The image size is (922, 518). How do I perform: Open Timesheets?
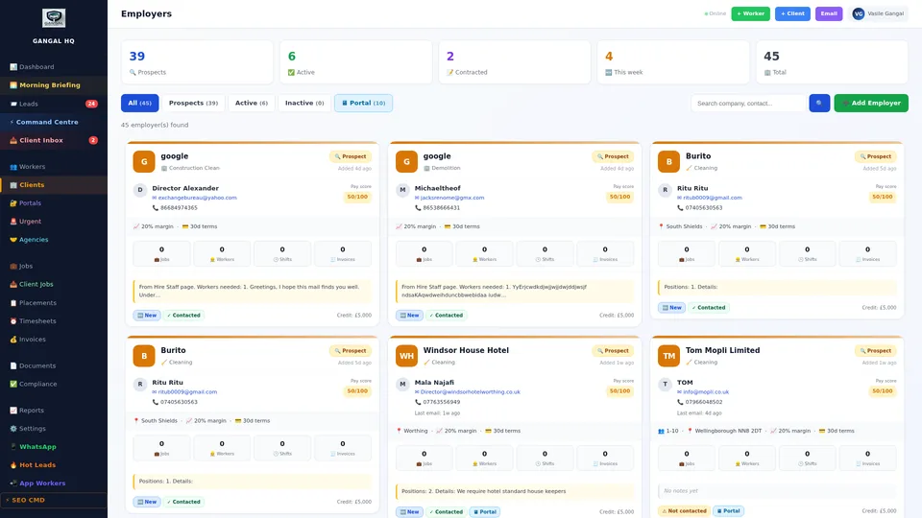(x=54, y=321)
